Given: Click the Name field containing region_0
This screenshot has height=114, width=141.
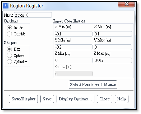Looking at the screenshot, I should (33, 15).
